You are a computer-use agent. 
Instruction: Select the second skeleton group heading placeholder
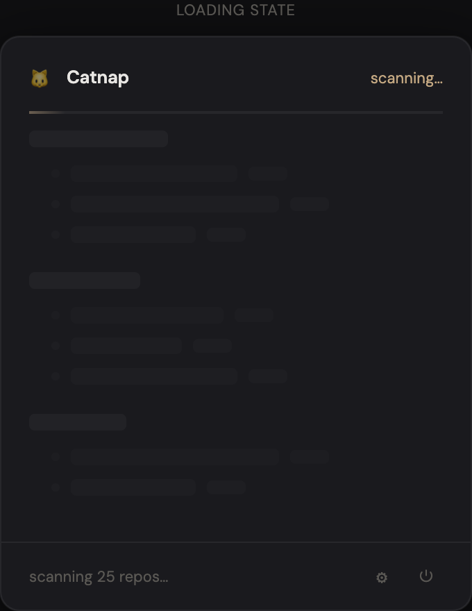[85, 281]
